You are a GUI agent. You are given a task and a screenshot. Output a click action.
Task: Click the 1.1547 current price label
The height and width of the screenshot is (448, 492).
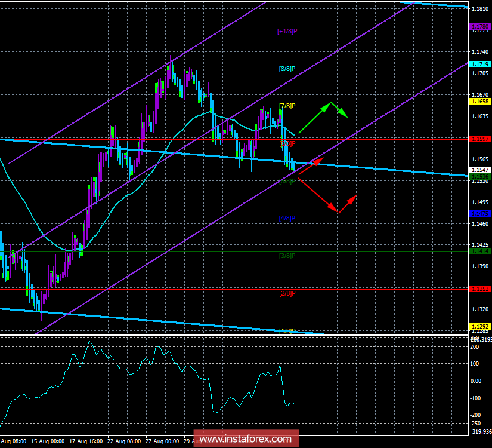coord(479,170)
